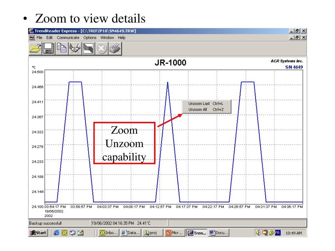Image resolution: width=335 pixels, height=251 pixels.
Task: Click the document control icon left of File
Action: (x=32, y=38)
